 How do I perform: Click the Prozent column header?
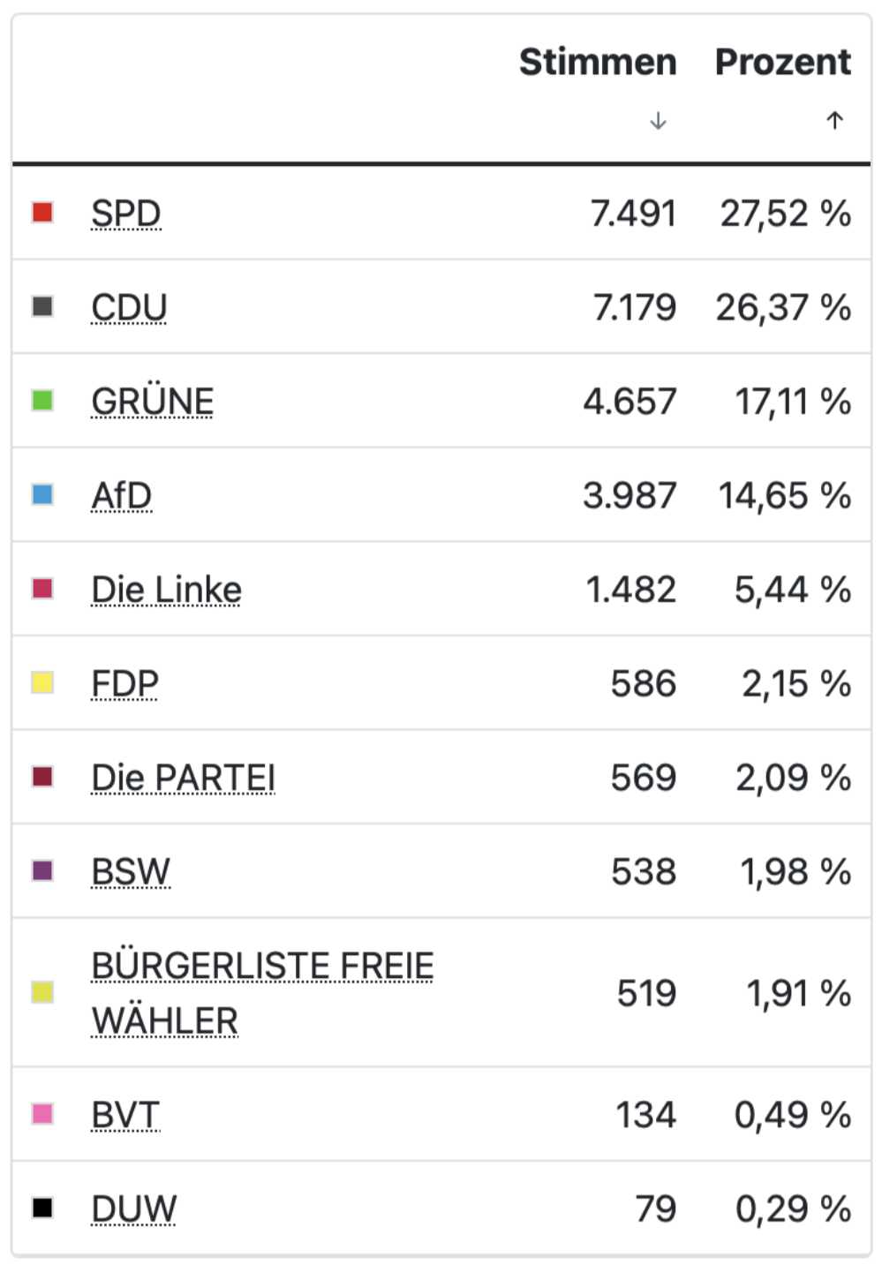coord(783,62)
